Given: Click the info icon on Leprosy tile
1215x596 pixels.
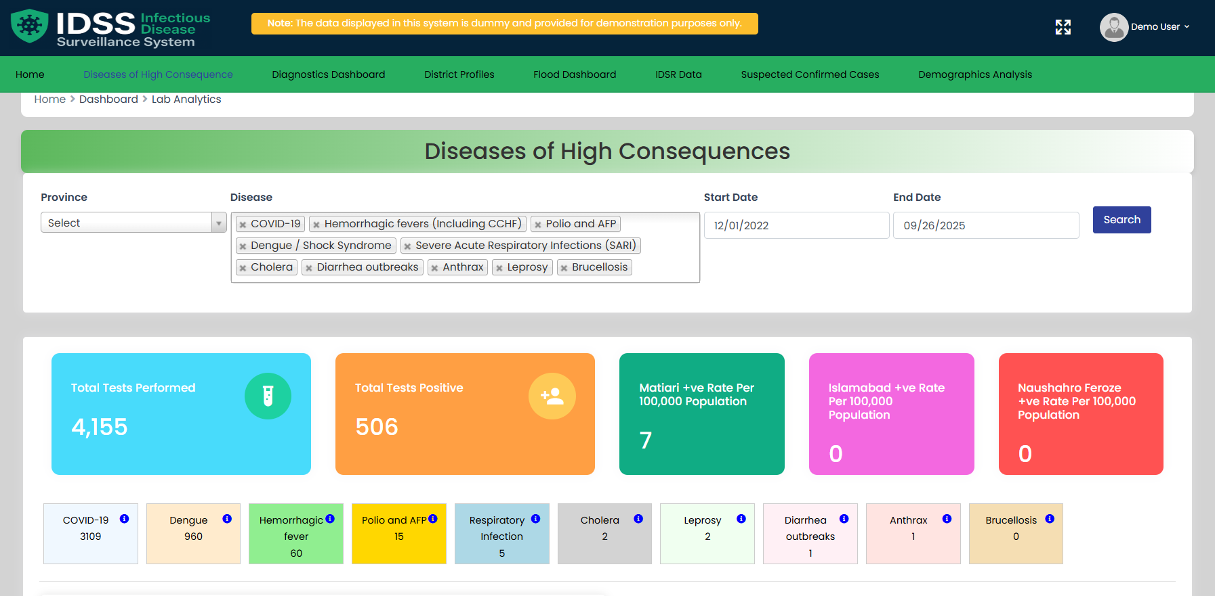Looking at the screenshot, I should 741,519.
